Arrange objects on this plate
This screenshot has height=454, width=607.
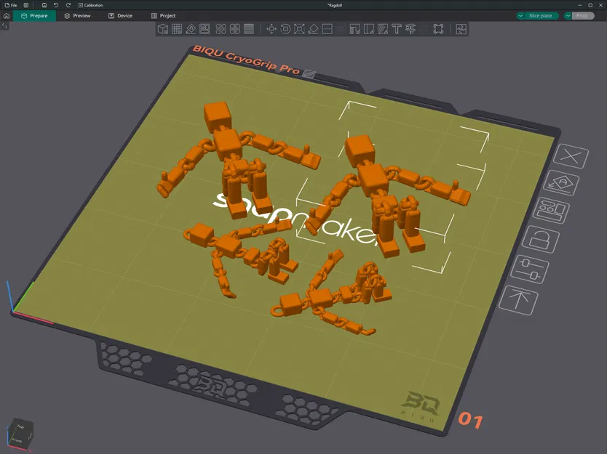point(551,211)
